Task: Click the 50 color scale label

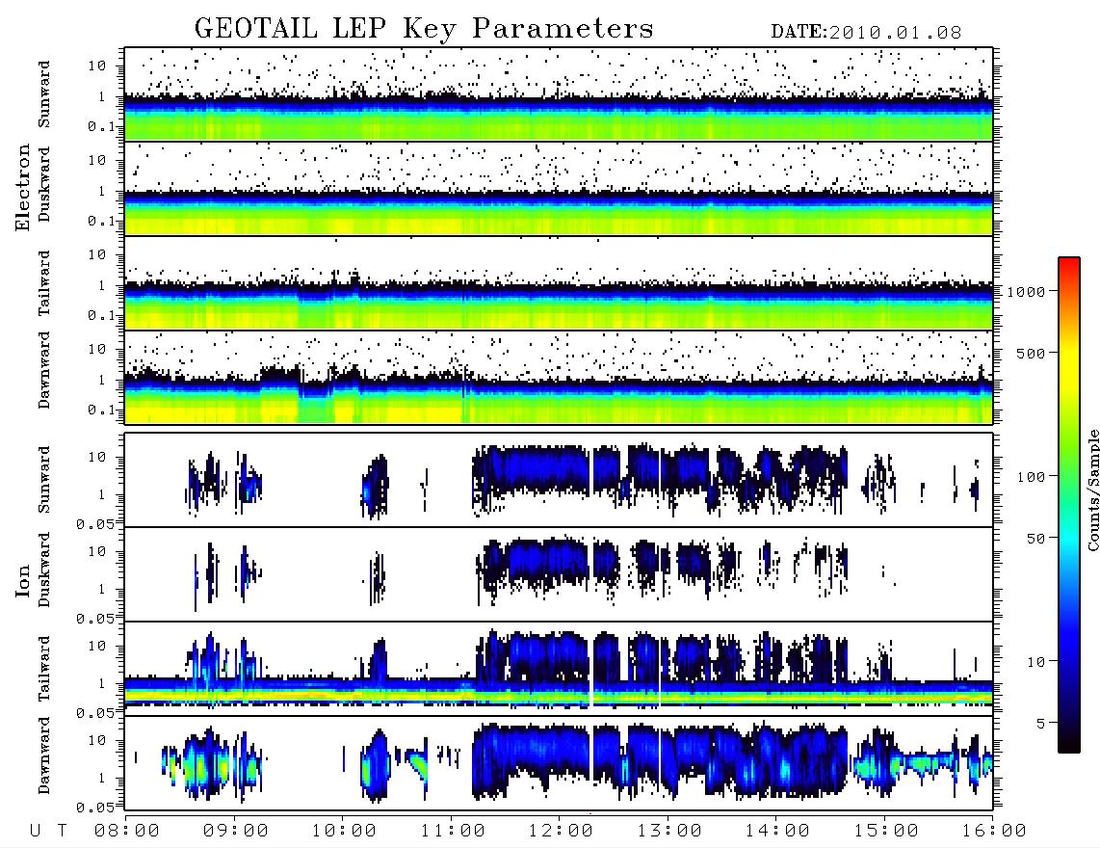Action: point(1035,539)
